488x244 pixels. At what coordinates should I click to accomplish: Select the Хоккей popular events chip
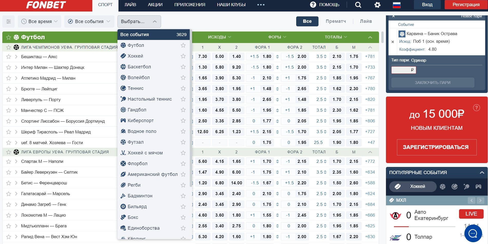(x=413, y=187)
